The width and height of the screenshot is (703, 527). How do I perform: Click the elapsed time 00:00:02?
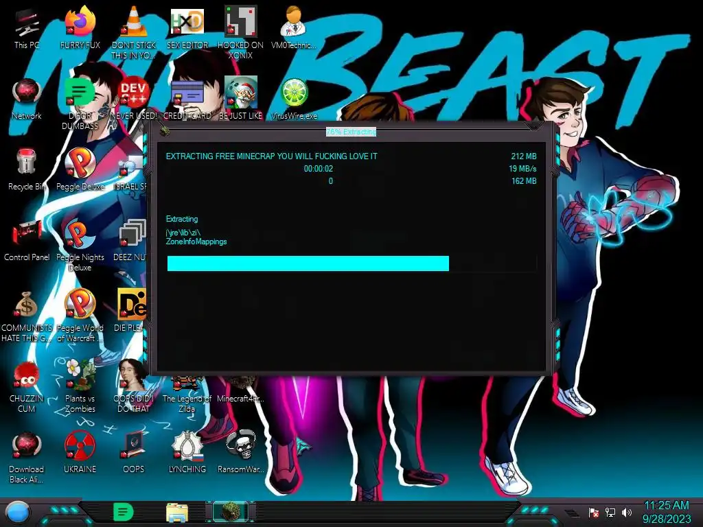coord(319,169)
